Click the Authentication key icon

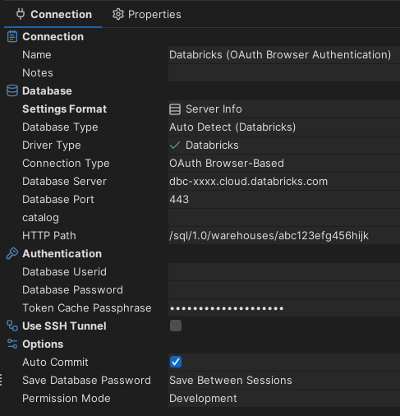click(12, 253)
